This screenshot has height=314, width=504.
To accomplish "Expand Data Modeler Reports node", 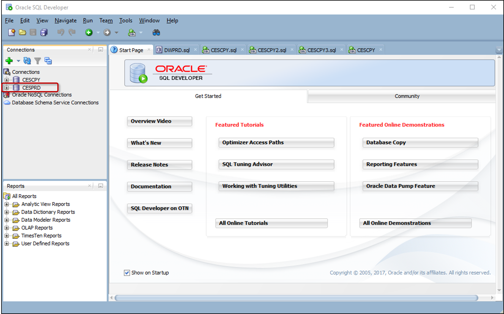I will coord(7,220).
